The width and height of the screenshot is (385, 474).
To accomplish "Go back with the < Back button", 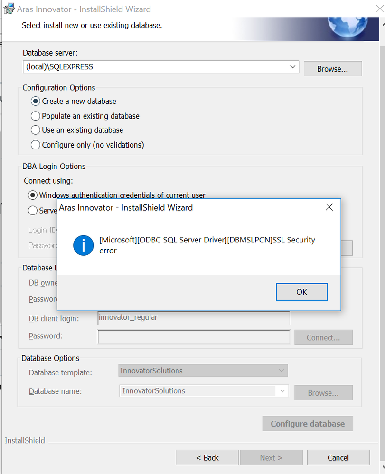I will pos(207,457).
